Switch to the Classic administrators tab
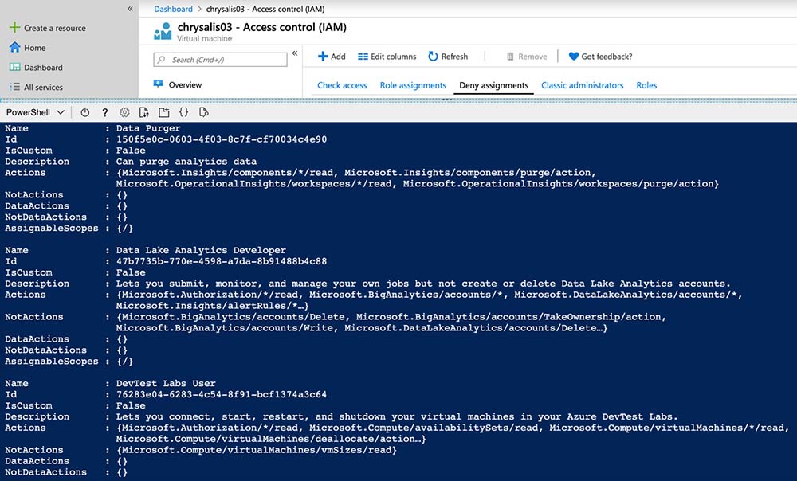The image size is (797, 481). coord(582,85)
